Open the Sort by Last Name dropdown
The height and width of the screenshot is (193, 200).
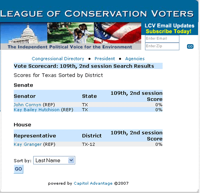tap(54, 160)
